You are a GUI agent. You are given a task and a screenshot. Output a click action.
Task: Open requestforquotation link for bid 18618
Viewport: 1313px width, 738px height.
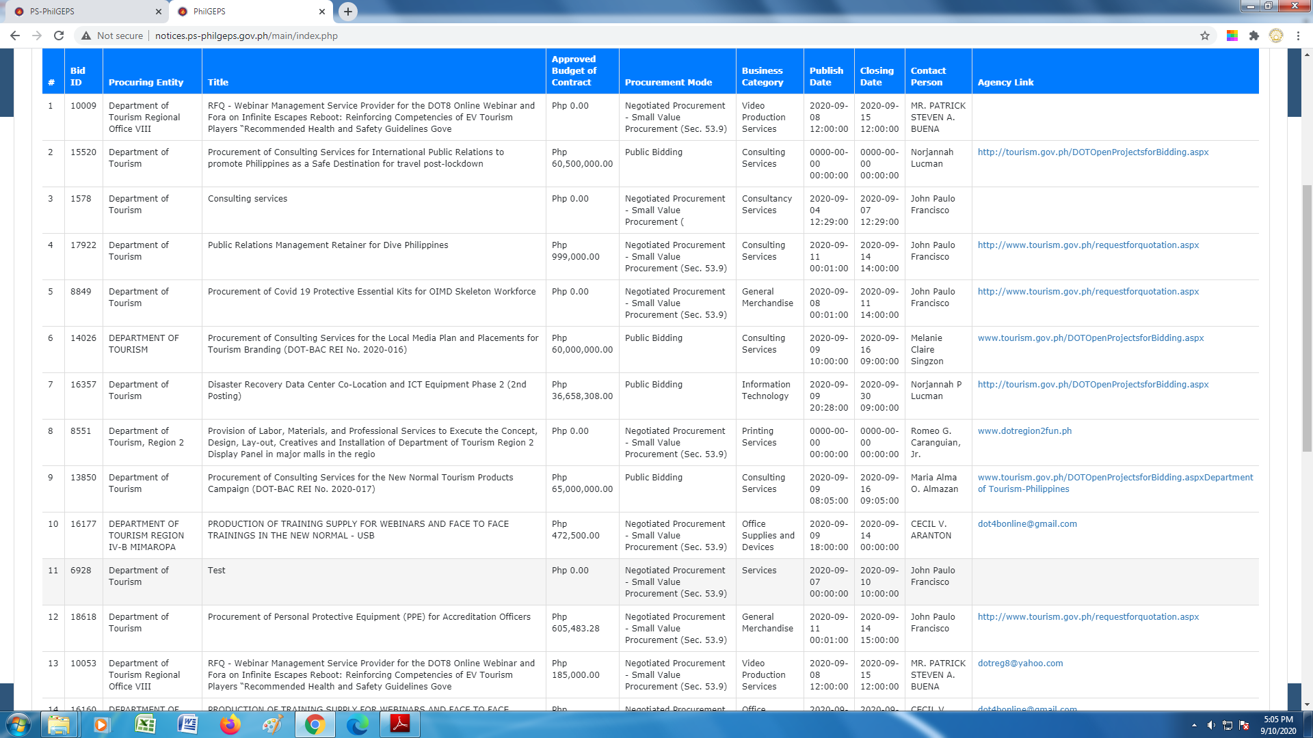coord(1088,617)
